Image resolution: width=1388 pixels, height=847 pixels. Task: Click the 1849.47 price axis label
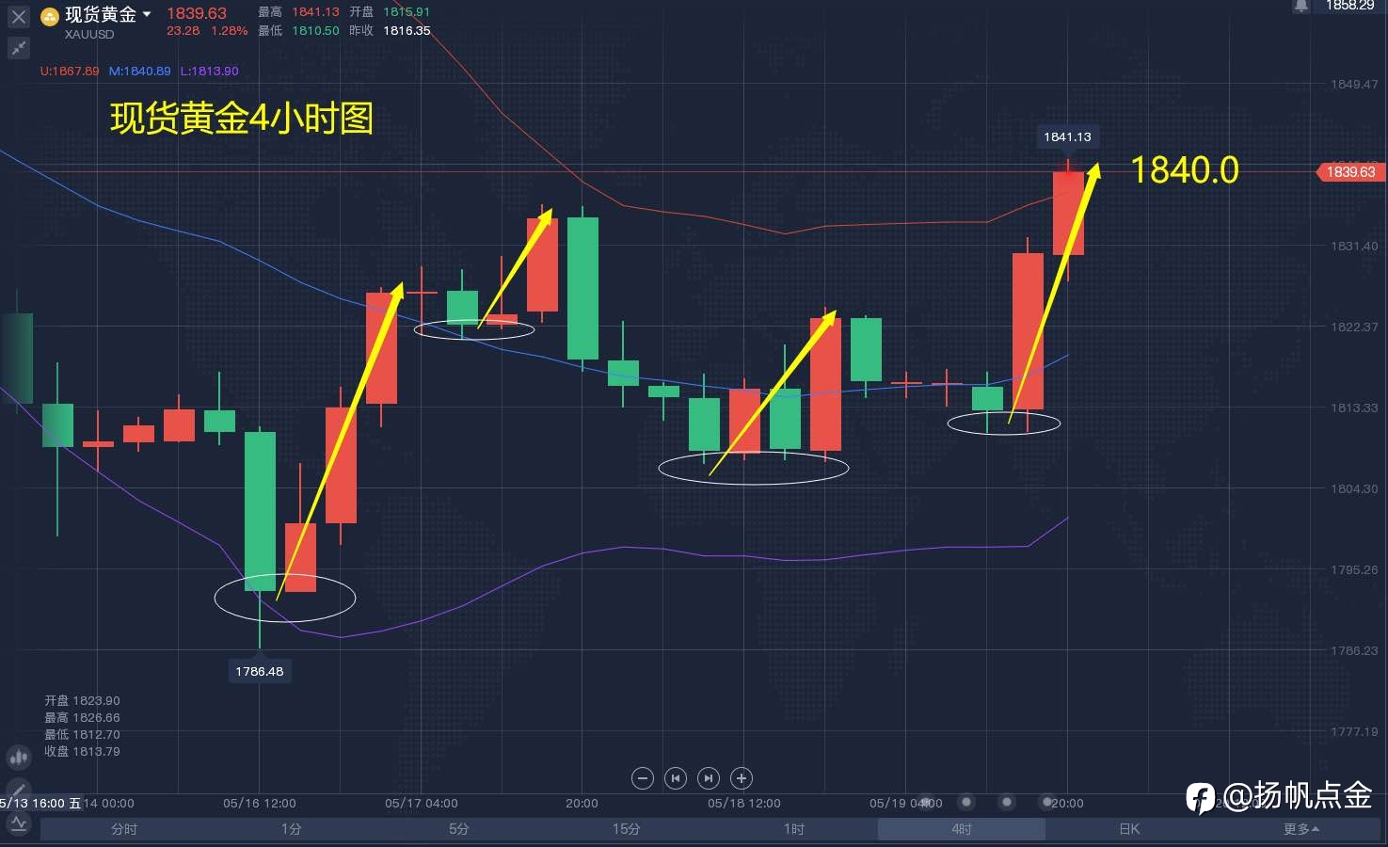pos(1354,84)
